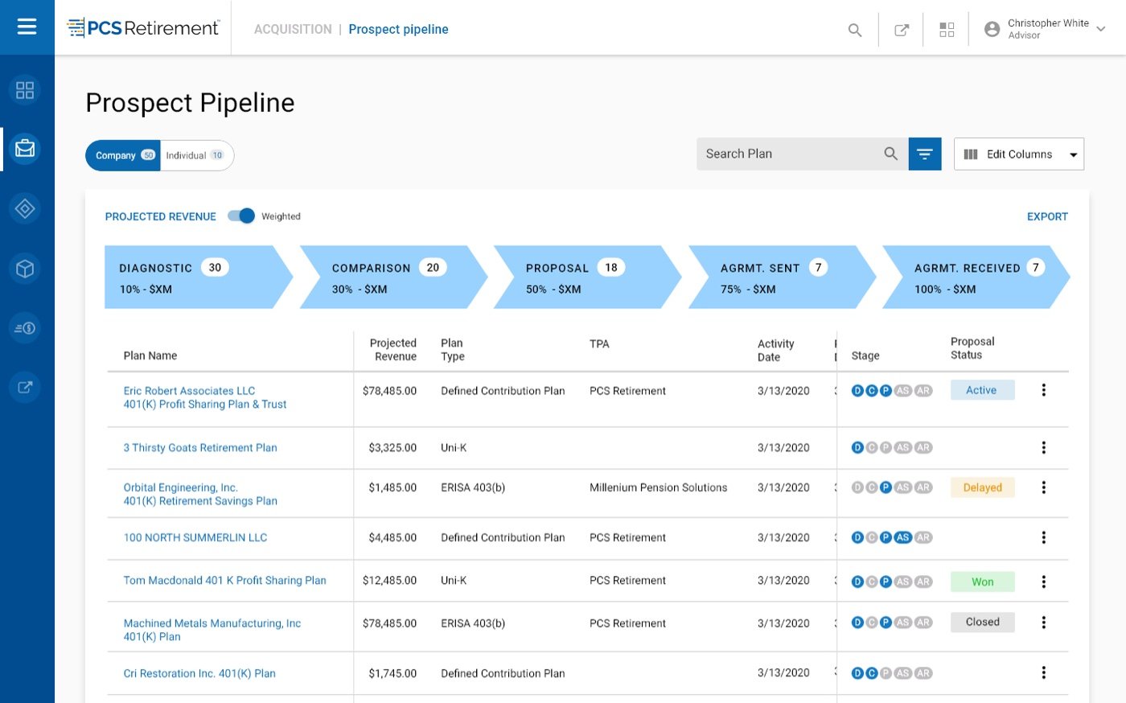Switch to the Individual segment
The image size is (1126, 703).
point(196,155)
